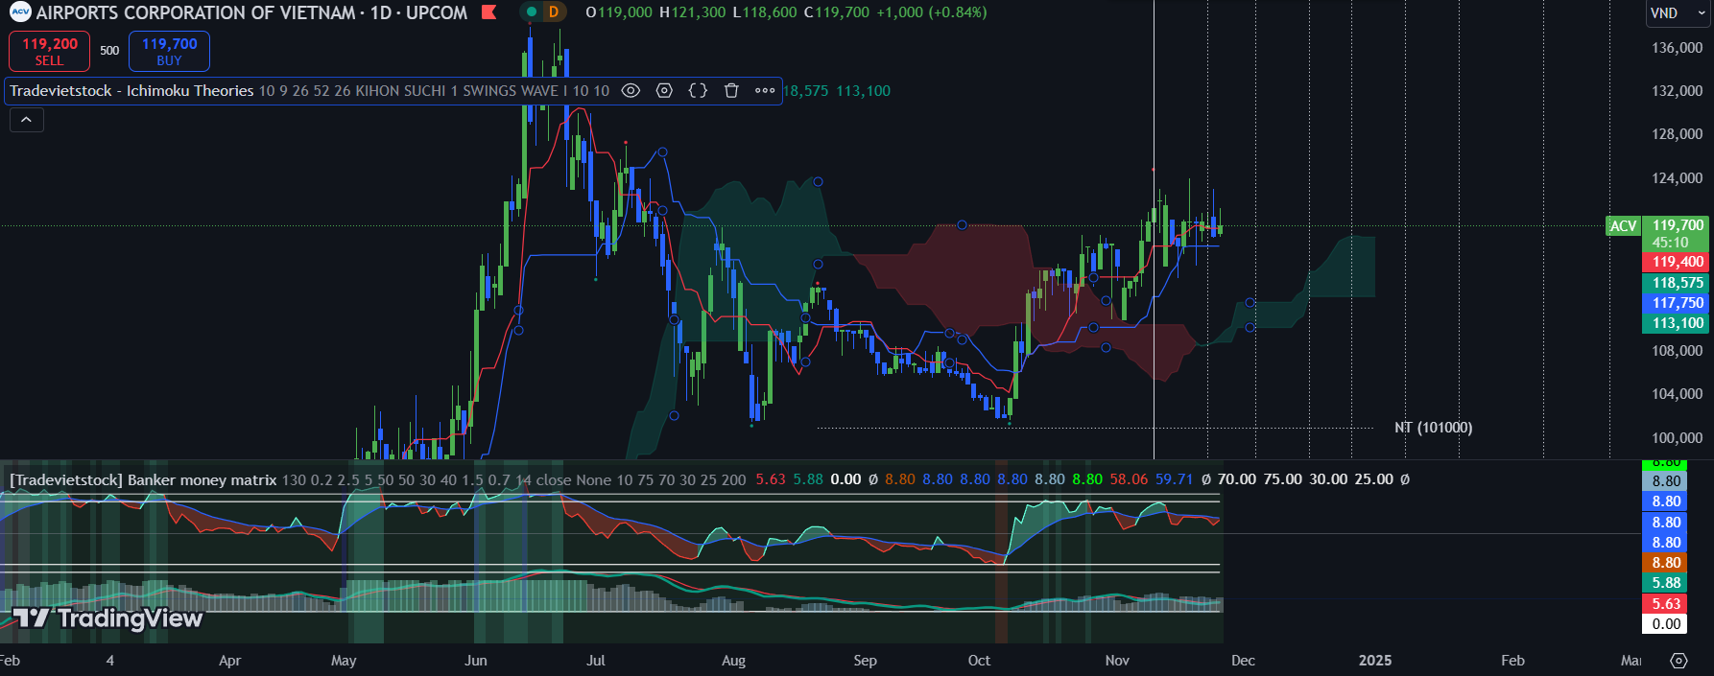This screenshot has width=1714, height=676.
Task: Open Ichimoku Theories indicator settings
Action: [664, 91]
